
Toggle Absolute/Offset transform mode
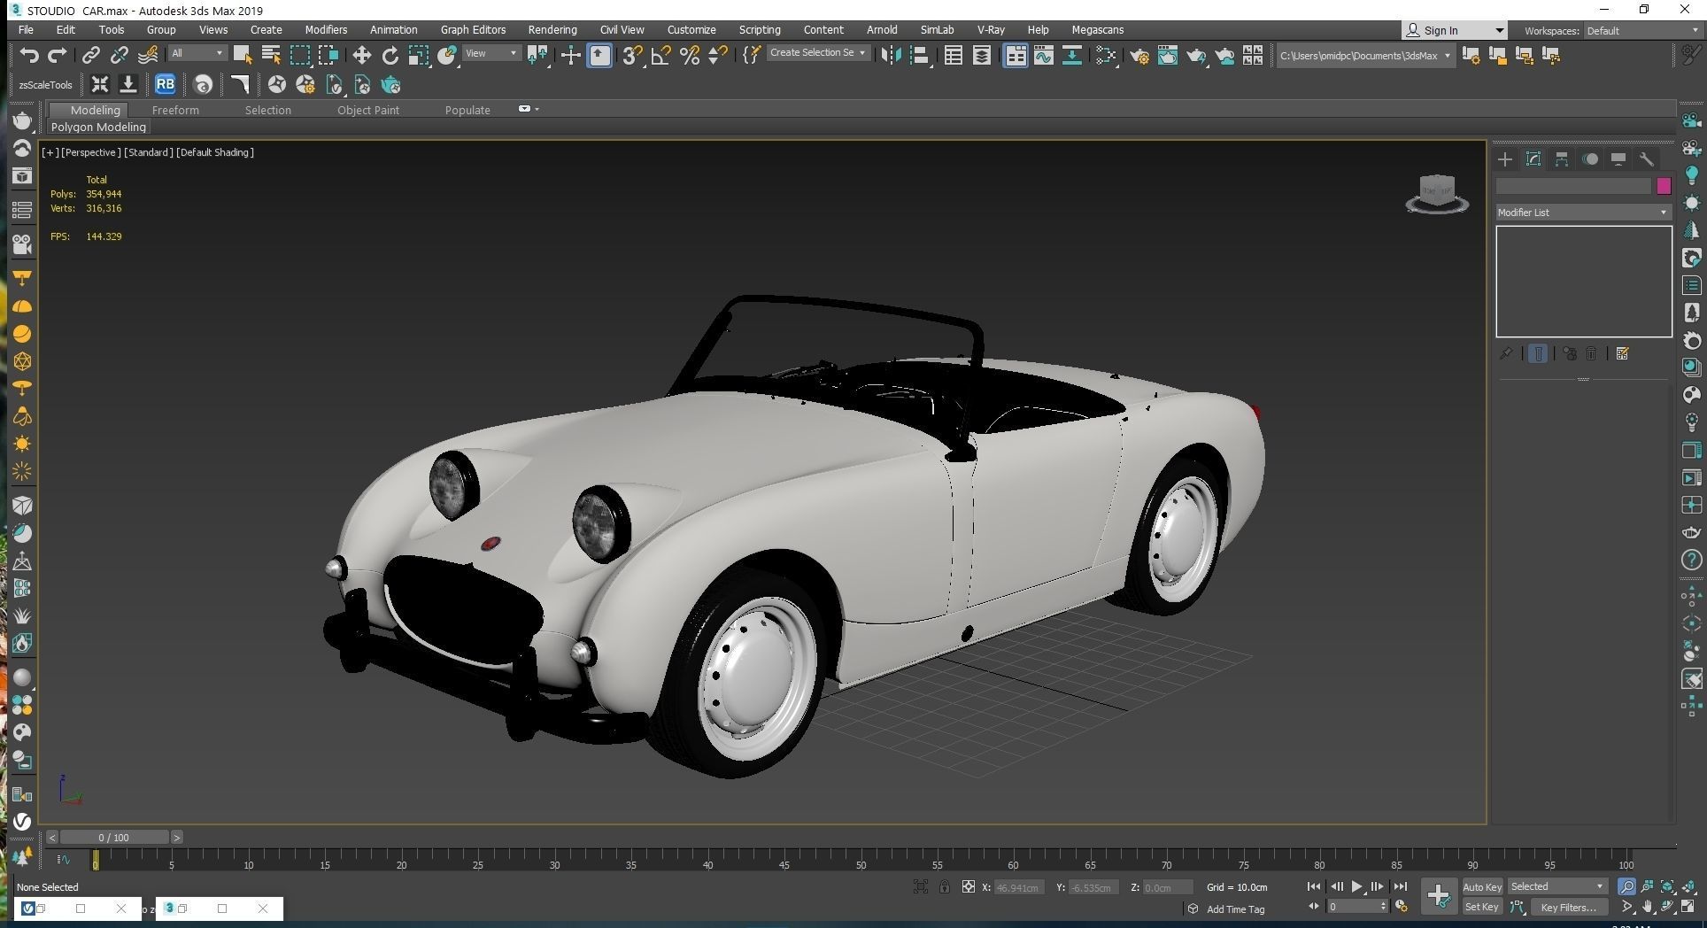pyautogui.click(x=969, y=887)
